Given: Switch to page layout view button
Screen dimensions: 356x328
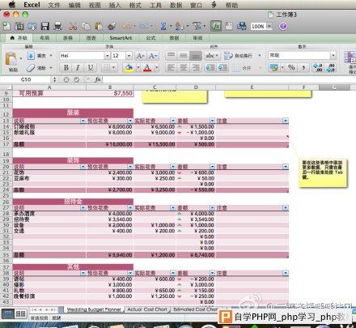Looking at the screenshot, I should pos(21,313).
